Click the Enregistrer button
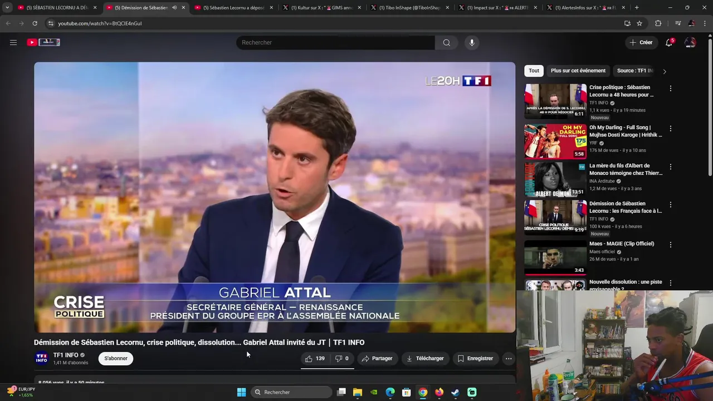The image size is (713, 401). [475, 359]
